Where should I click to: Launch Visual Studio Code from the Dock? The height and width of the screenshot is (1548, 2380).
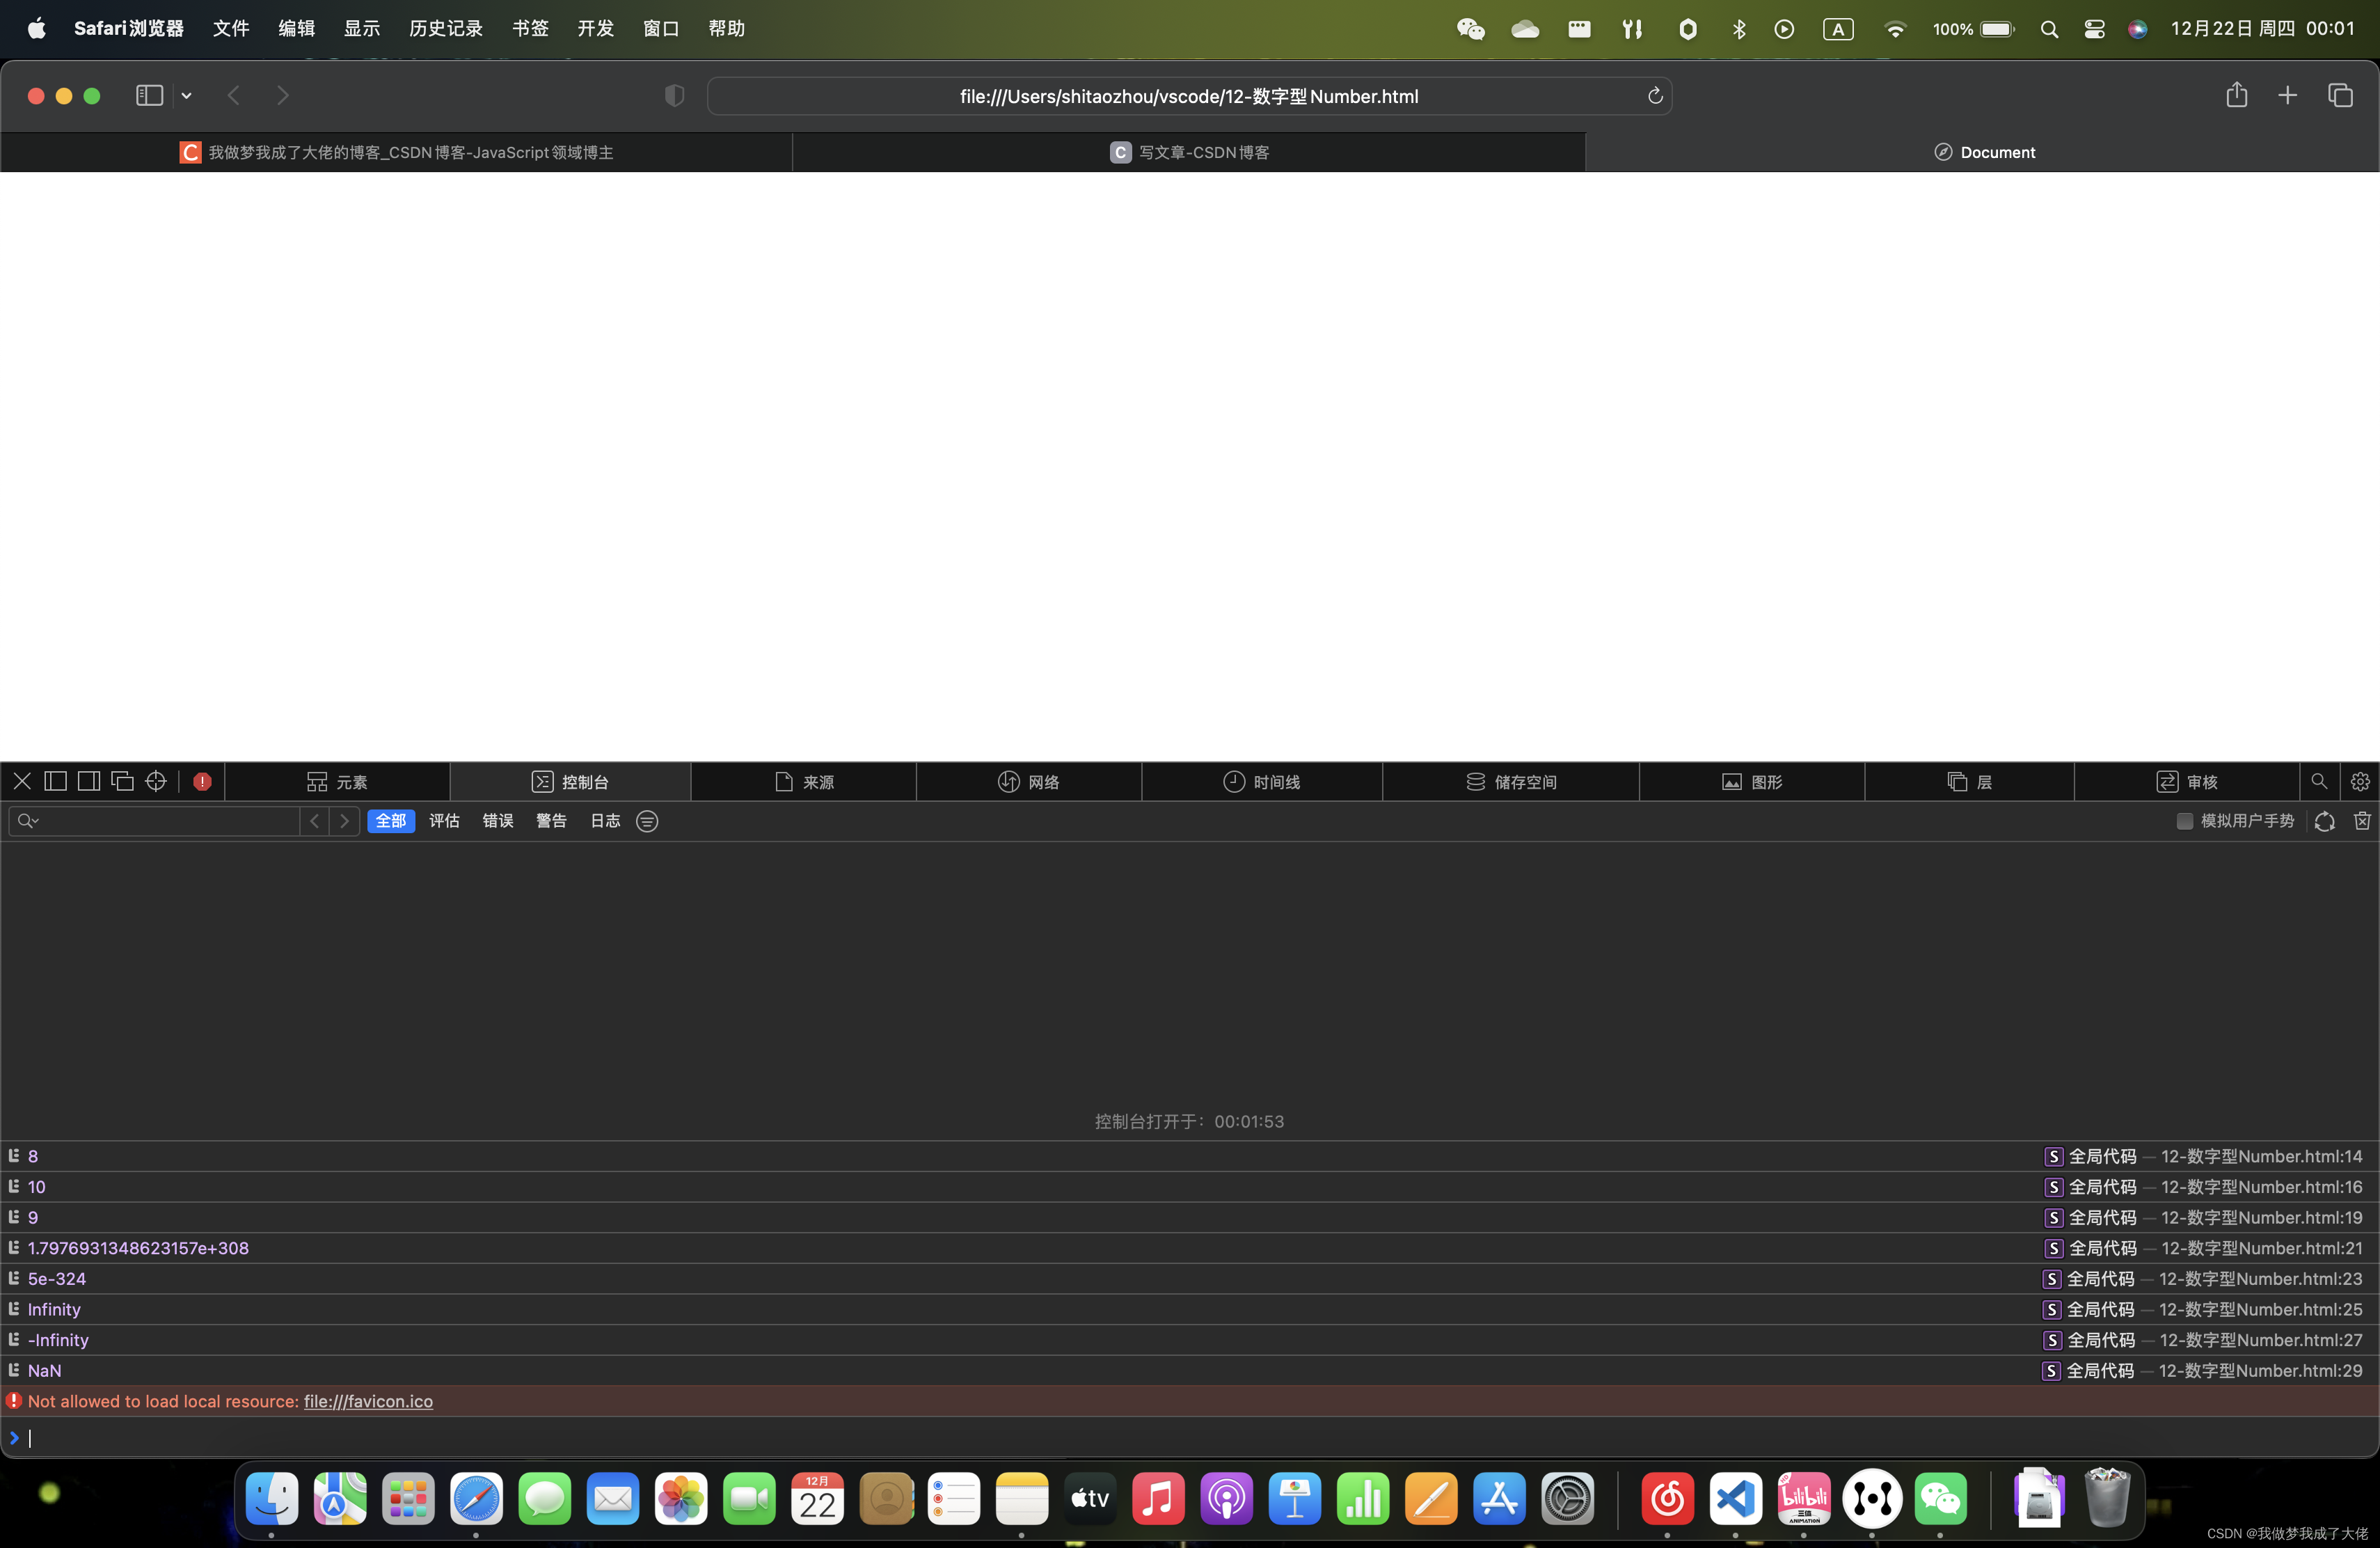pyautogui.click(x=1736, y=1499)
